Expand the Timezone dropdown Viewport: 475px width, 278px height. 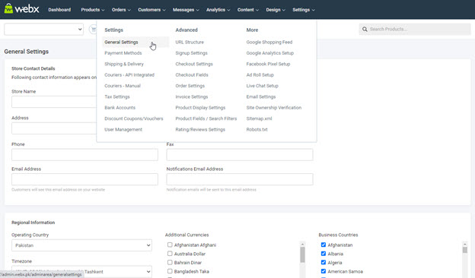81,272
